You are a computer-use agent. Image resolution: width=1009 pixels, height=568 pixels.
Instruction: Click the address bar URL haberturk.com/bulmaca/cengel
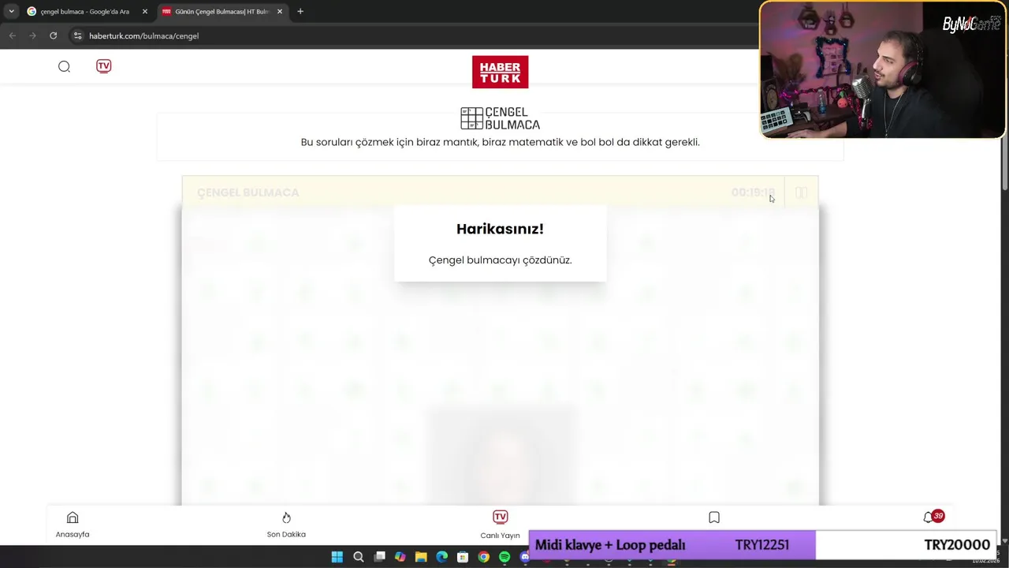pyautogui.click(x=143, y=35)
